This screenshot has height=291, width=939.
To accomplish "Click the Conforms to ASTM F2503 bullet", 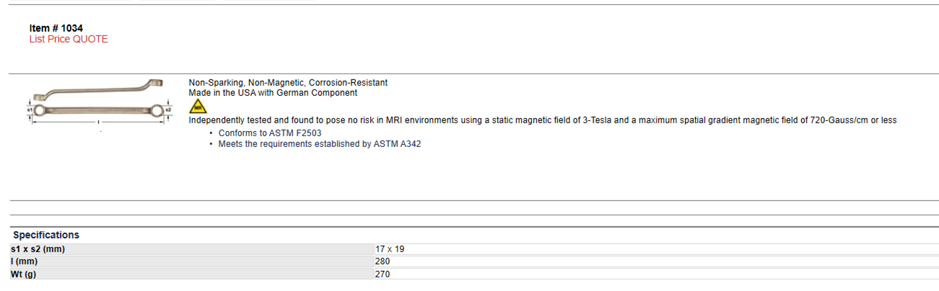I will coord(270,133).
